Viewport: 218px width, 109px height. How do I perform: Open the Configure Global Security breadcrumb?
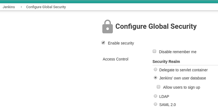point(46,7)
